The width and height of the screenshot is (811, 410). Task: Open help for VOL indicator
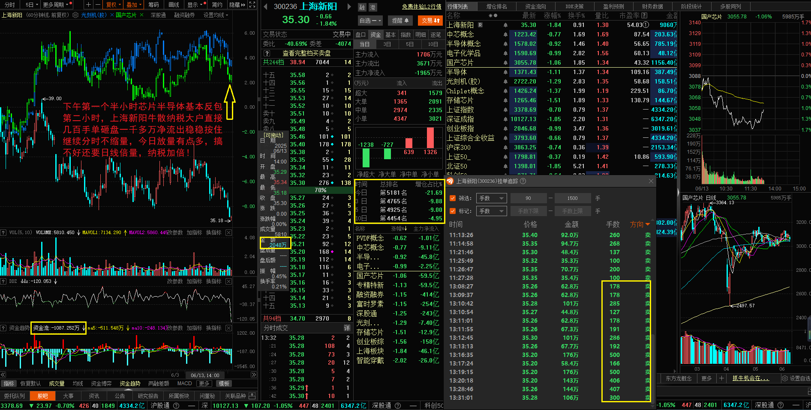point(3,232)
